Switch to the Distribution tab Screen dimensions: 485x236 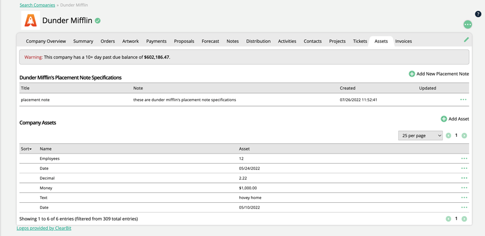[258, 41]
